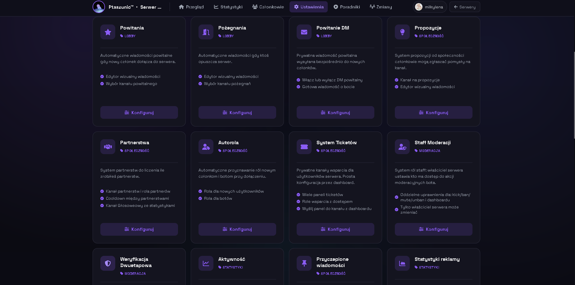Screen dimensions: 575x285
Task: Click the star icon on Powitania card
Action: (108, 32)
